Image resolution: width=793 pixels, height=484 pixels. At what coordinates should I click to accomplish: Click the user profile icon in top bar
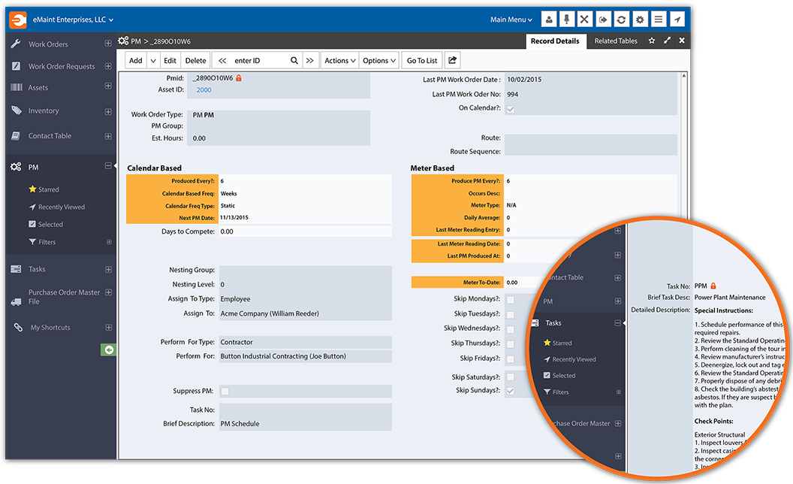pos(549,20)
